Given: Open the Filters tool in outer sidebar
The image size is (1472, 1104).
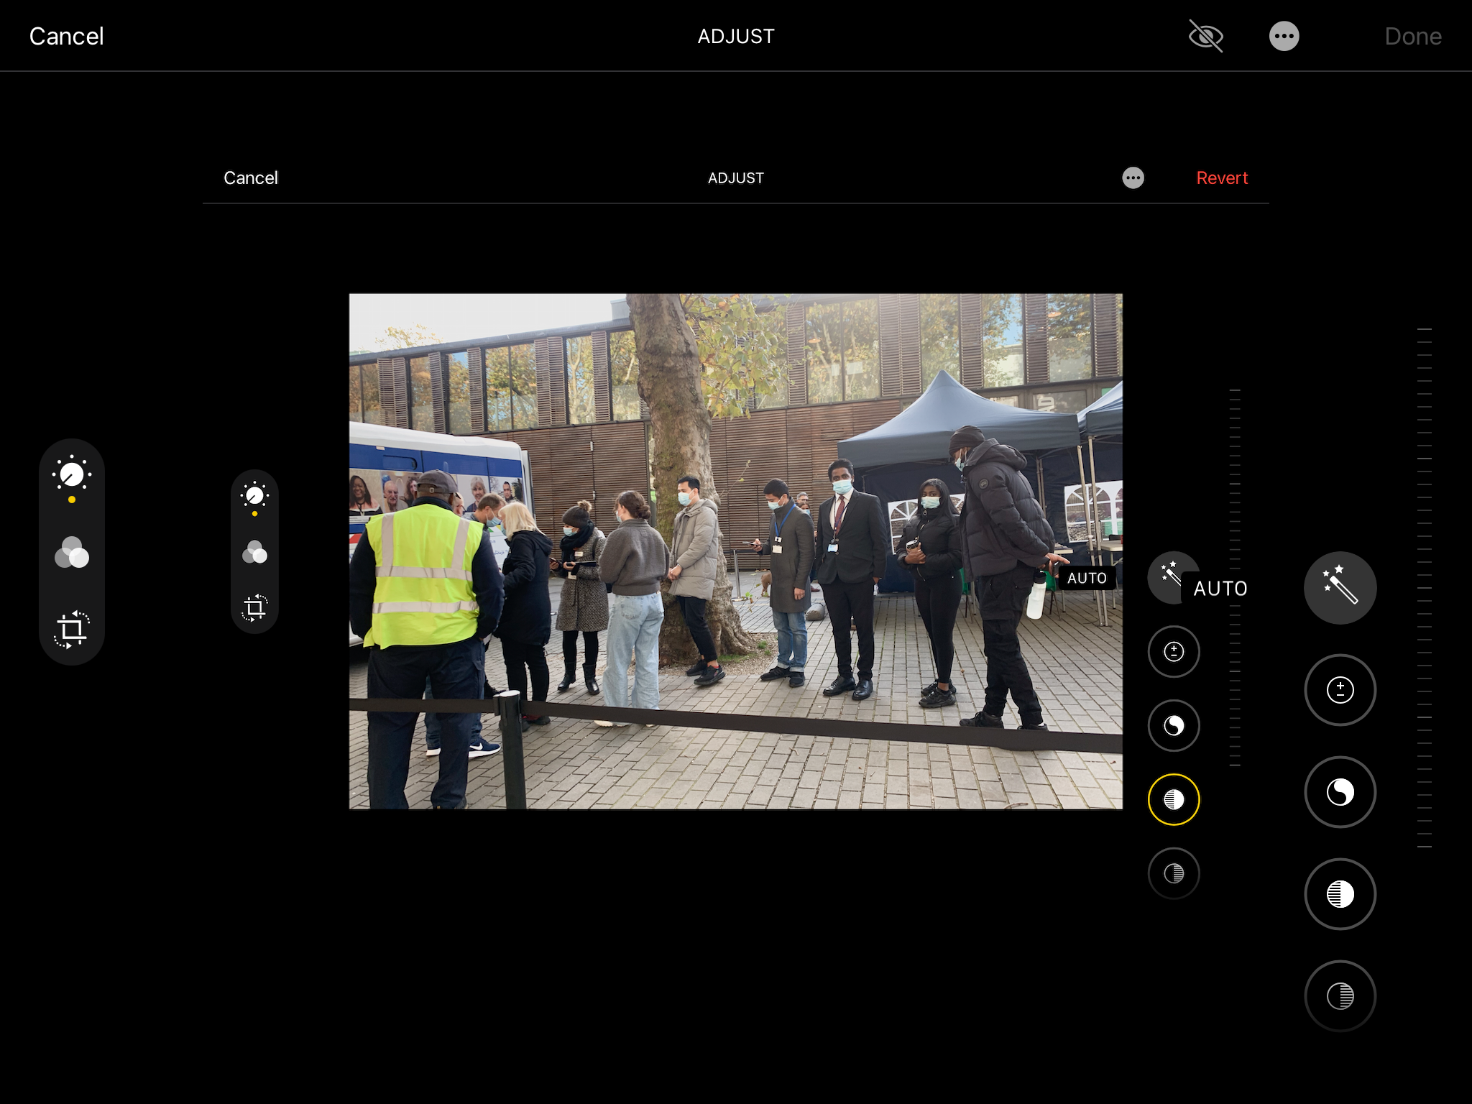Looking at the screenshot, I should point(72,553).
